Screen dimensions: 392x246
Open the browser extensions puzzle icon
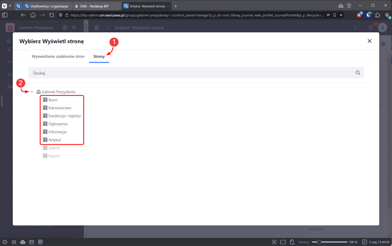pos(378,15)
